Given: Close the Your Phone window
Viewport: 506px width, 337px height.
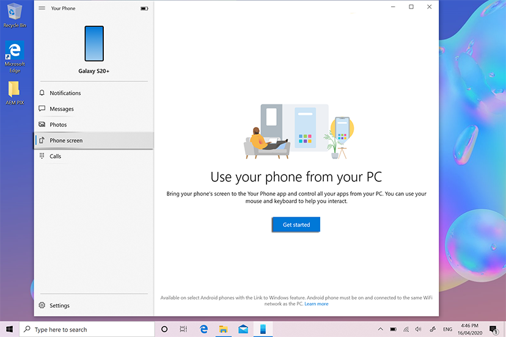Looking at the screenshot, I should point(429,7).
